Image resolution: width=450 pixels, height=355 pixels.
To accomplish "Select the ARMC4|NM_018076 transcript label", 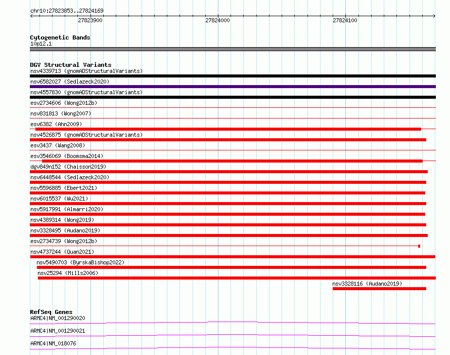I will point(53,343).
